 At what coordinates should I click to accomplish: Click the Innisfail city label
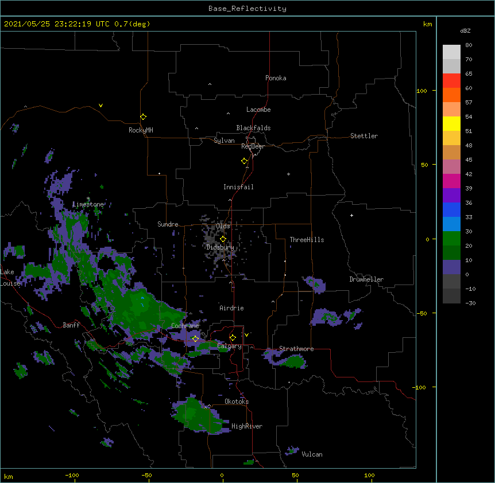point(238,187)
